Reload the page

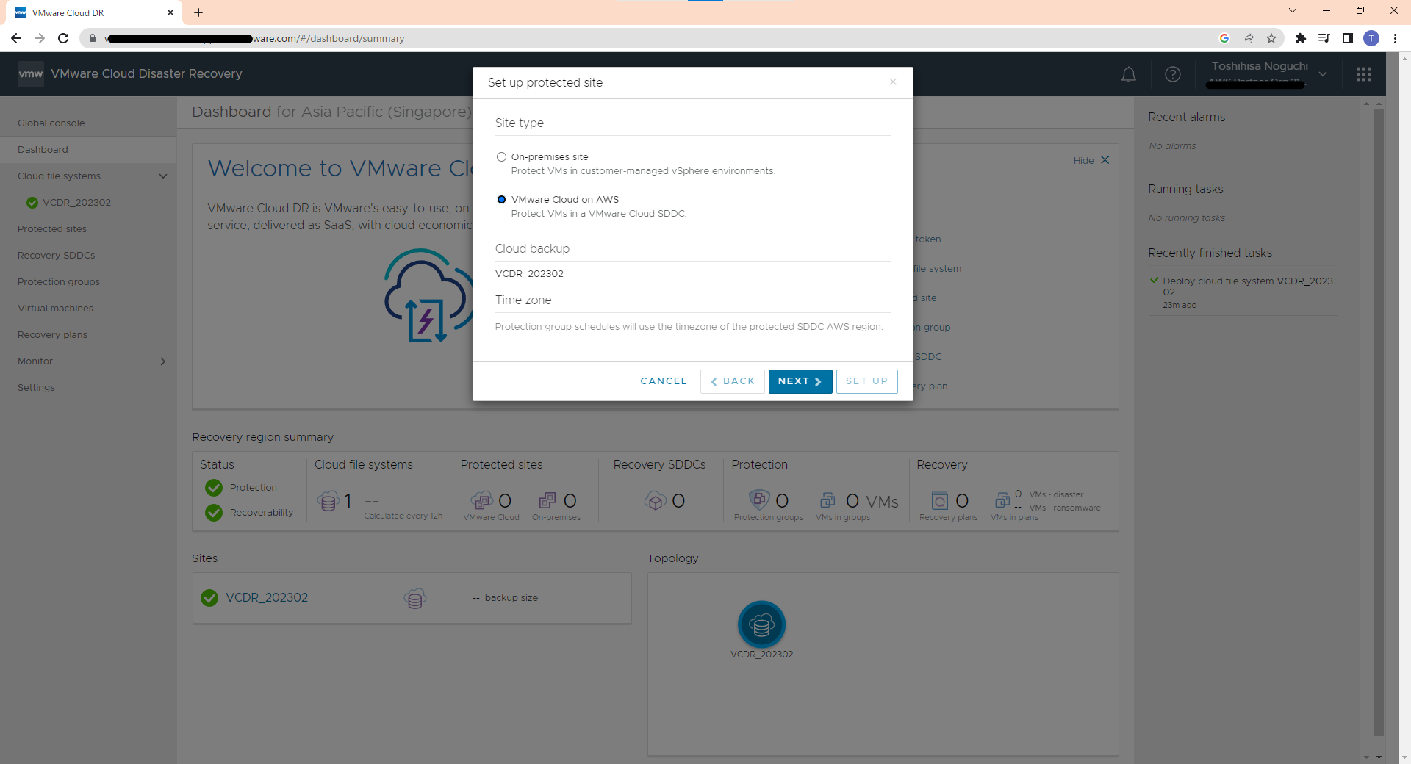click(x=63, y=38)
